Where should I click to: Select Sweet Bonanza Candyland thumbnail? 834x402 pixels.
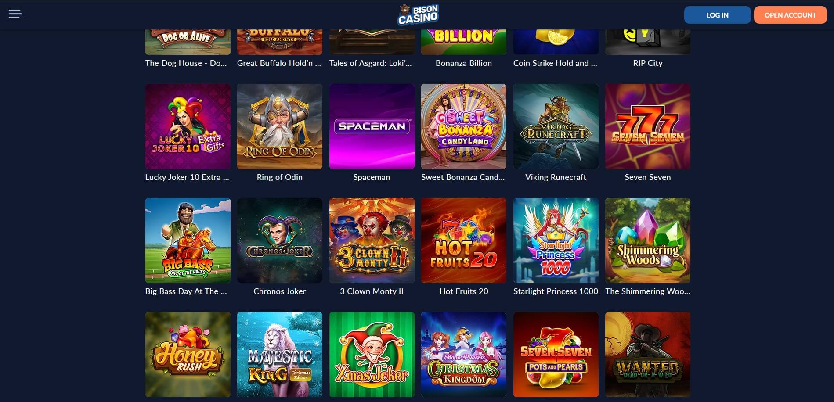point(464,126)
